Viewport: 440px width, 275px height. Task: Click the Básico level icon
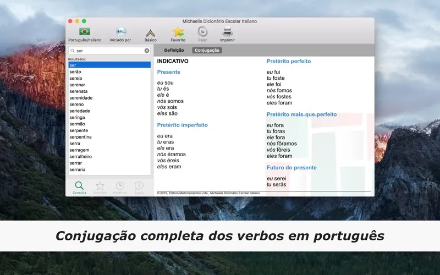coord(150,32)
